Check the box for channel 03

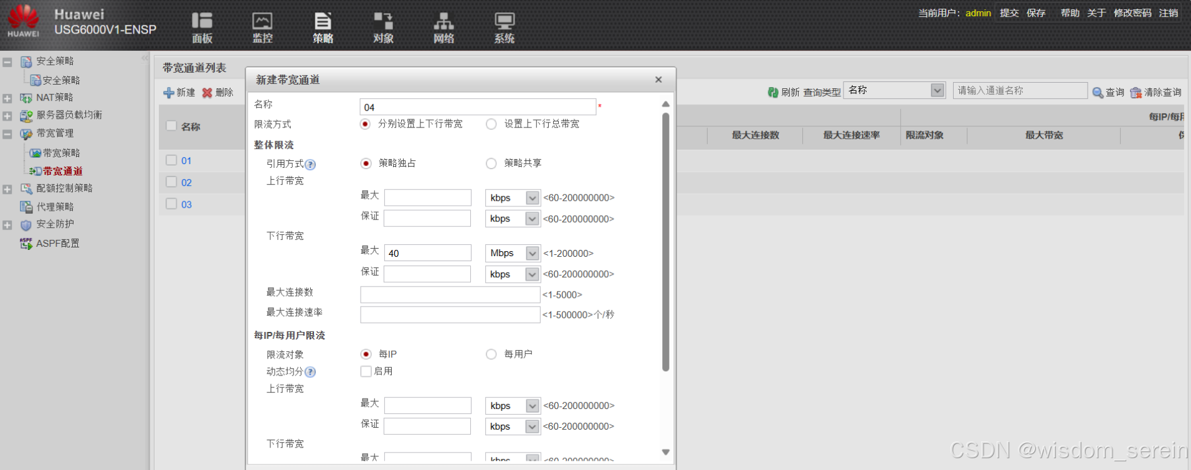171,203
